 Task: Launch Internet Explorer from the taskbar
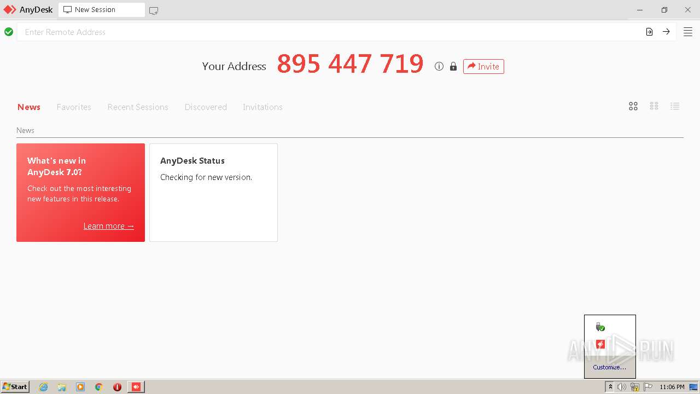pyautogui.click(x=44, y=387)
